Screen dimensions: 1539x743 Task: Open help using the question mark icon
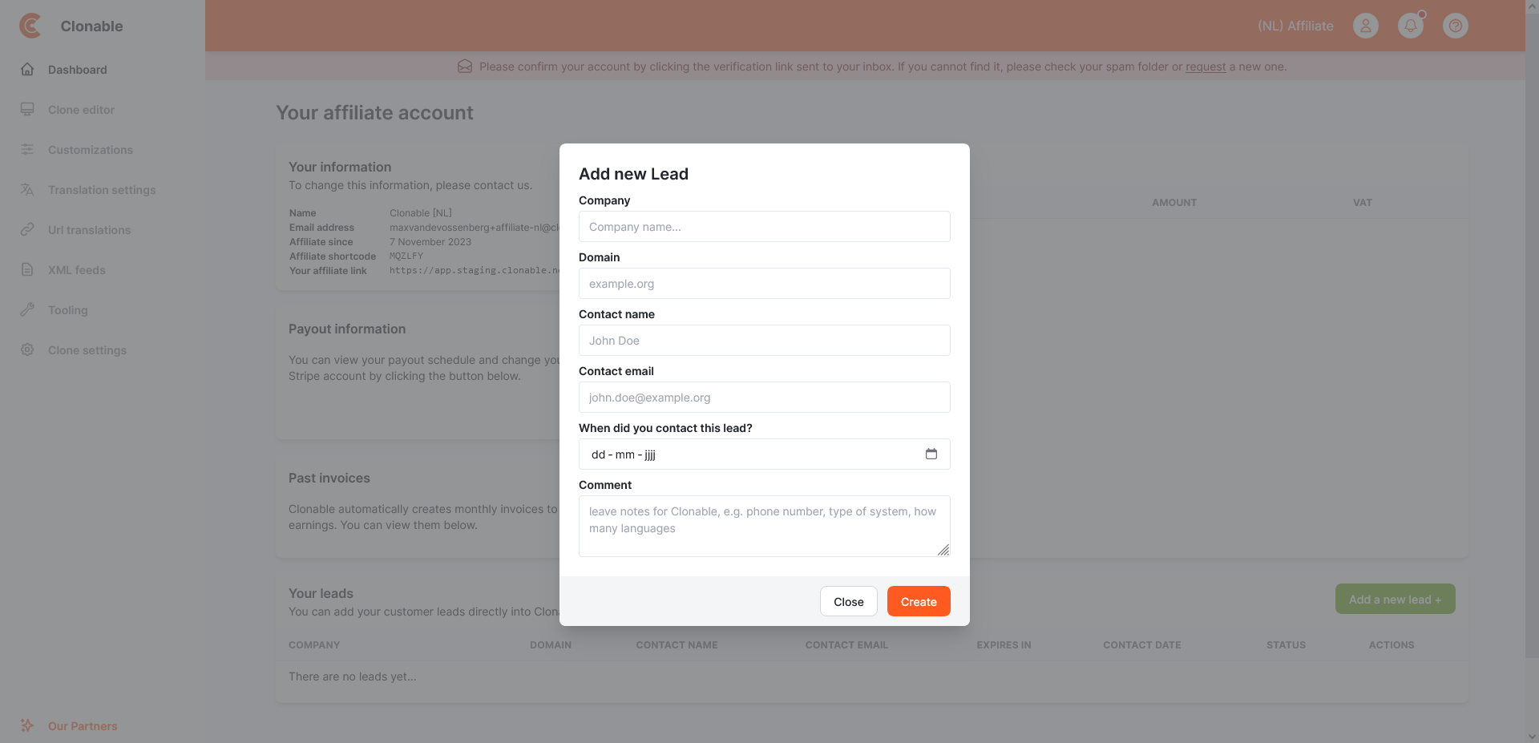point(1455,26)
